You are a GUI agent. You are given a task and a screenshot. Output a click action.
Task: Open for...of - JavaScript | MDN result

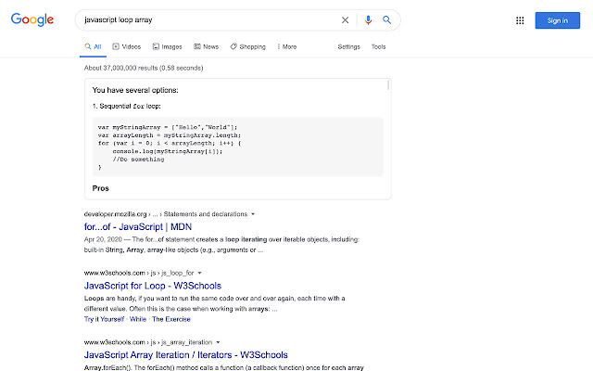coord(138,226)
